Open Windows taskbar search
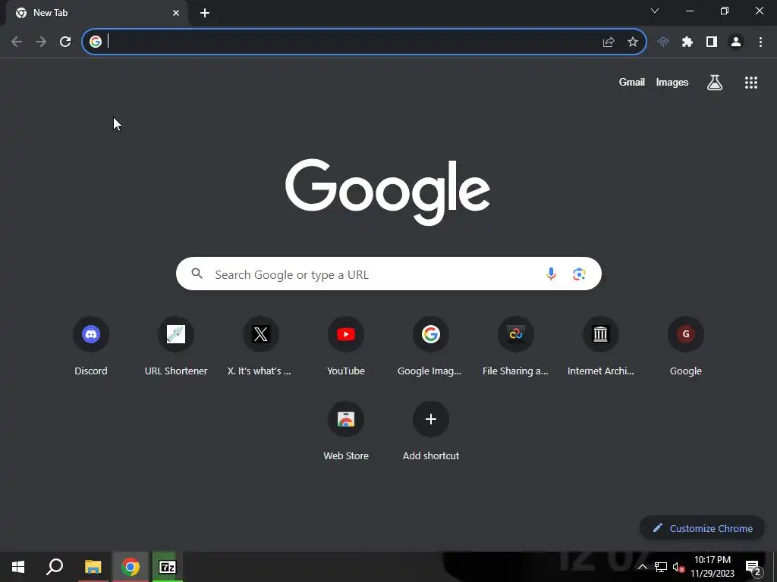Screen dimensions: 777x582 point(55,567)
